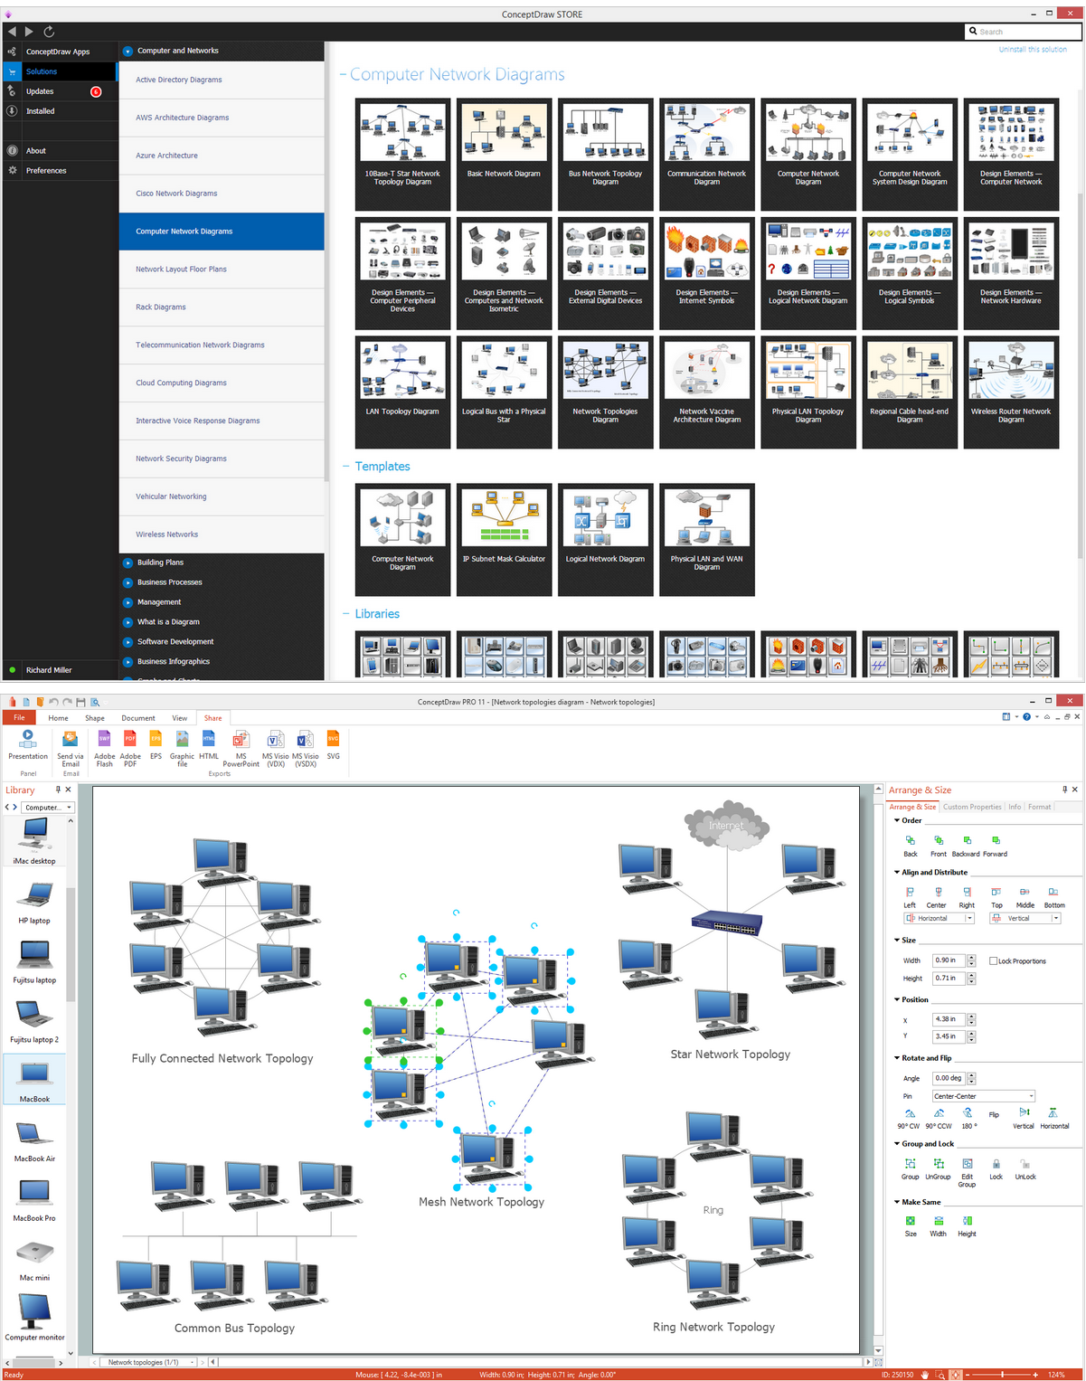Lock the selected objects

point(996,1169)
